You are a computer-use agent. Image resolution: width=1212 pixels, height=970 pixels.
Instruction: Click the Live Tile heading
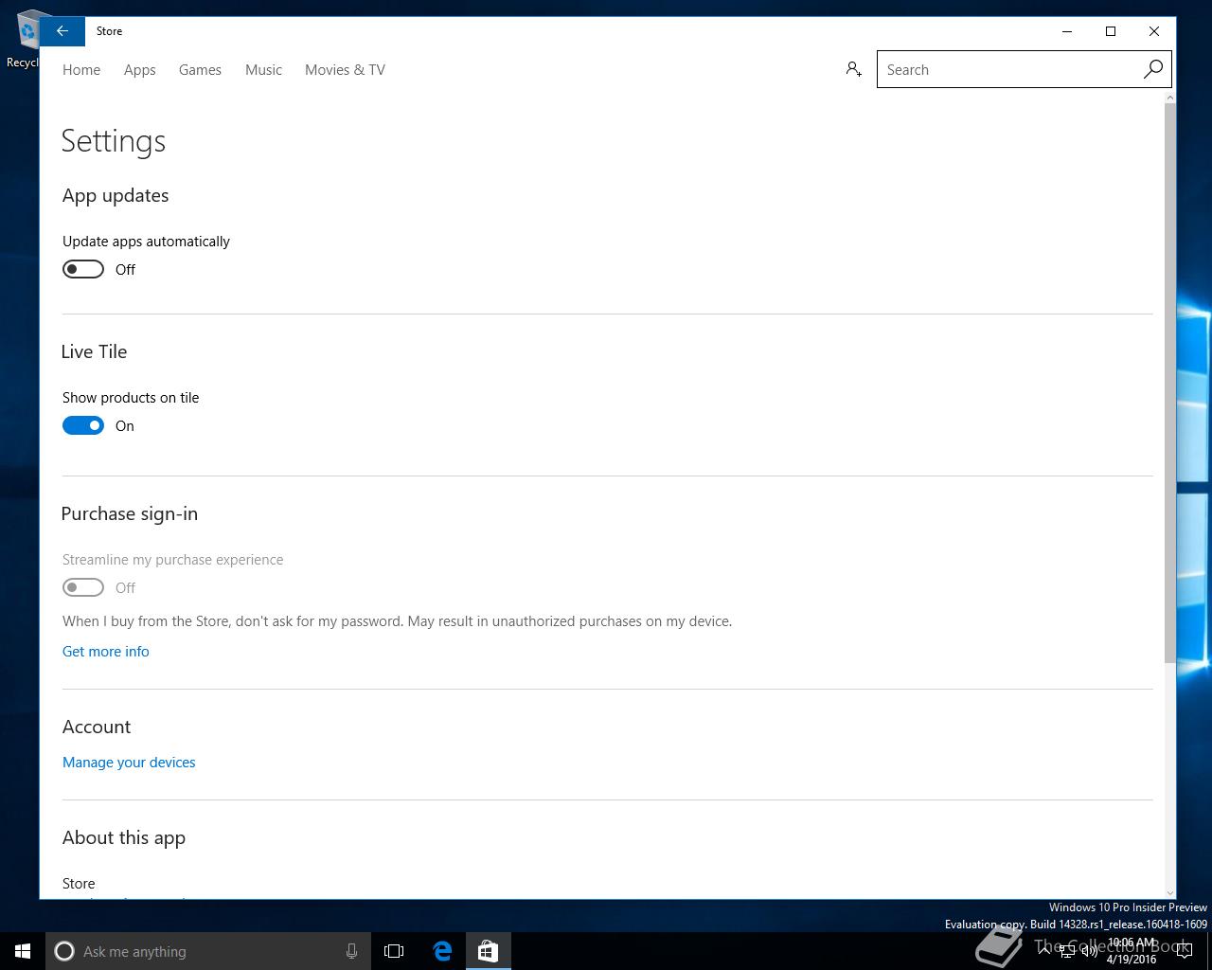coord(94,351)
